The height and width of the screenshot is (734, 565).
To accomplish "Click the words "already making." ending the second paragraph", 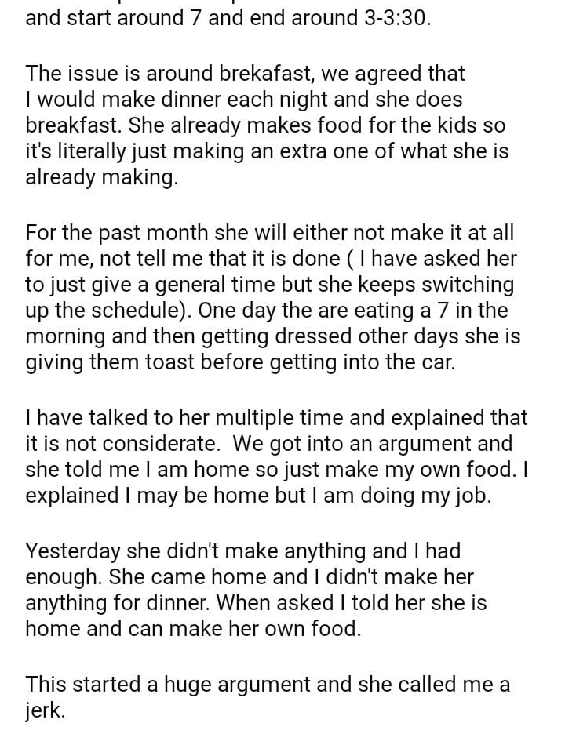I will pyautogui.click(x=102, y=177).
